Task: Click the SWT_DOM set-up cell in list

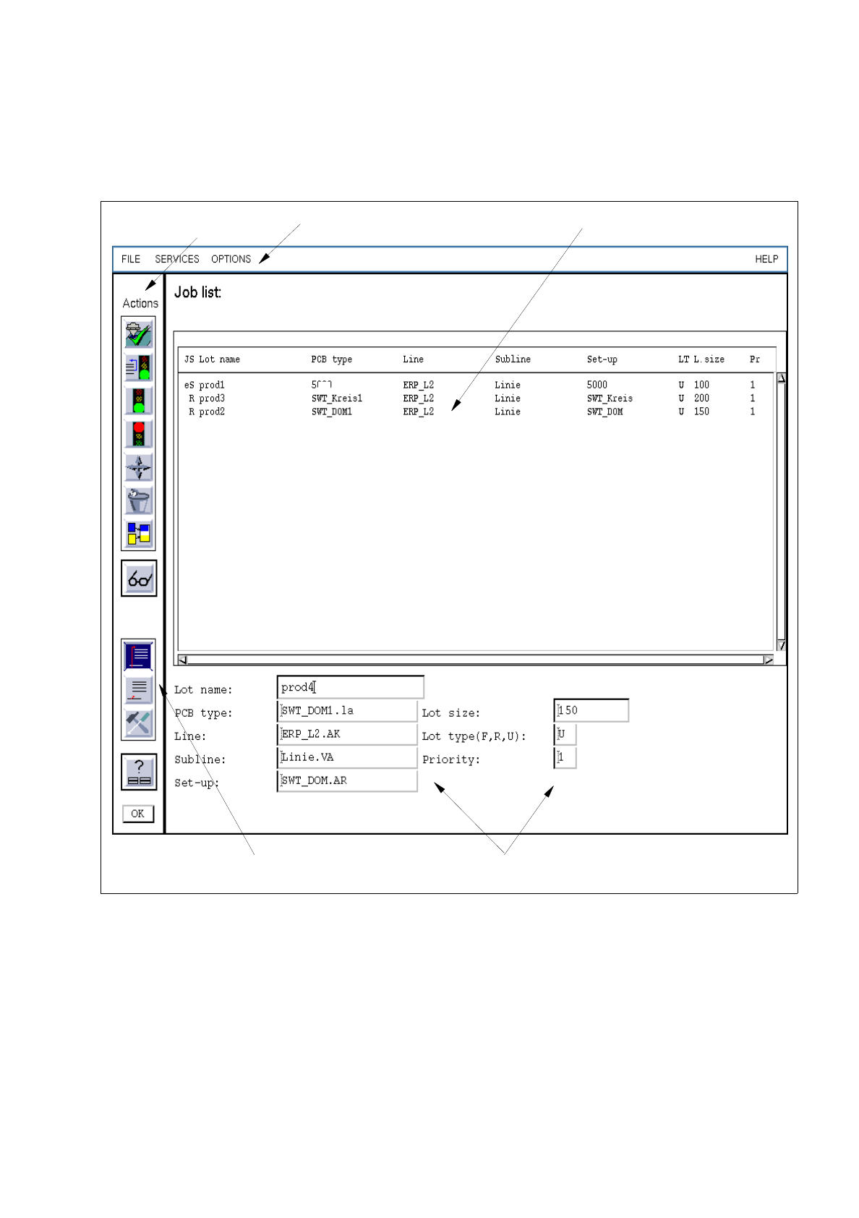Action: pos(604,412)
